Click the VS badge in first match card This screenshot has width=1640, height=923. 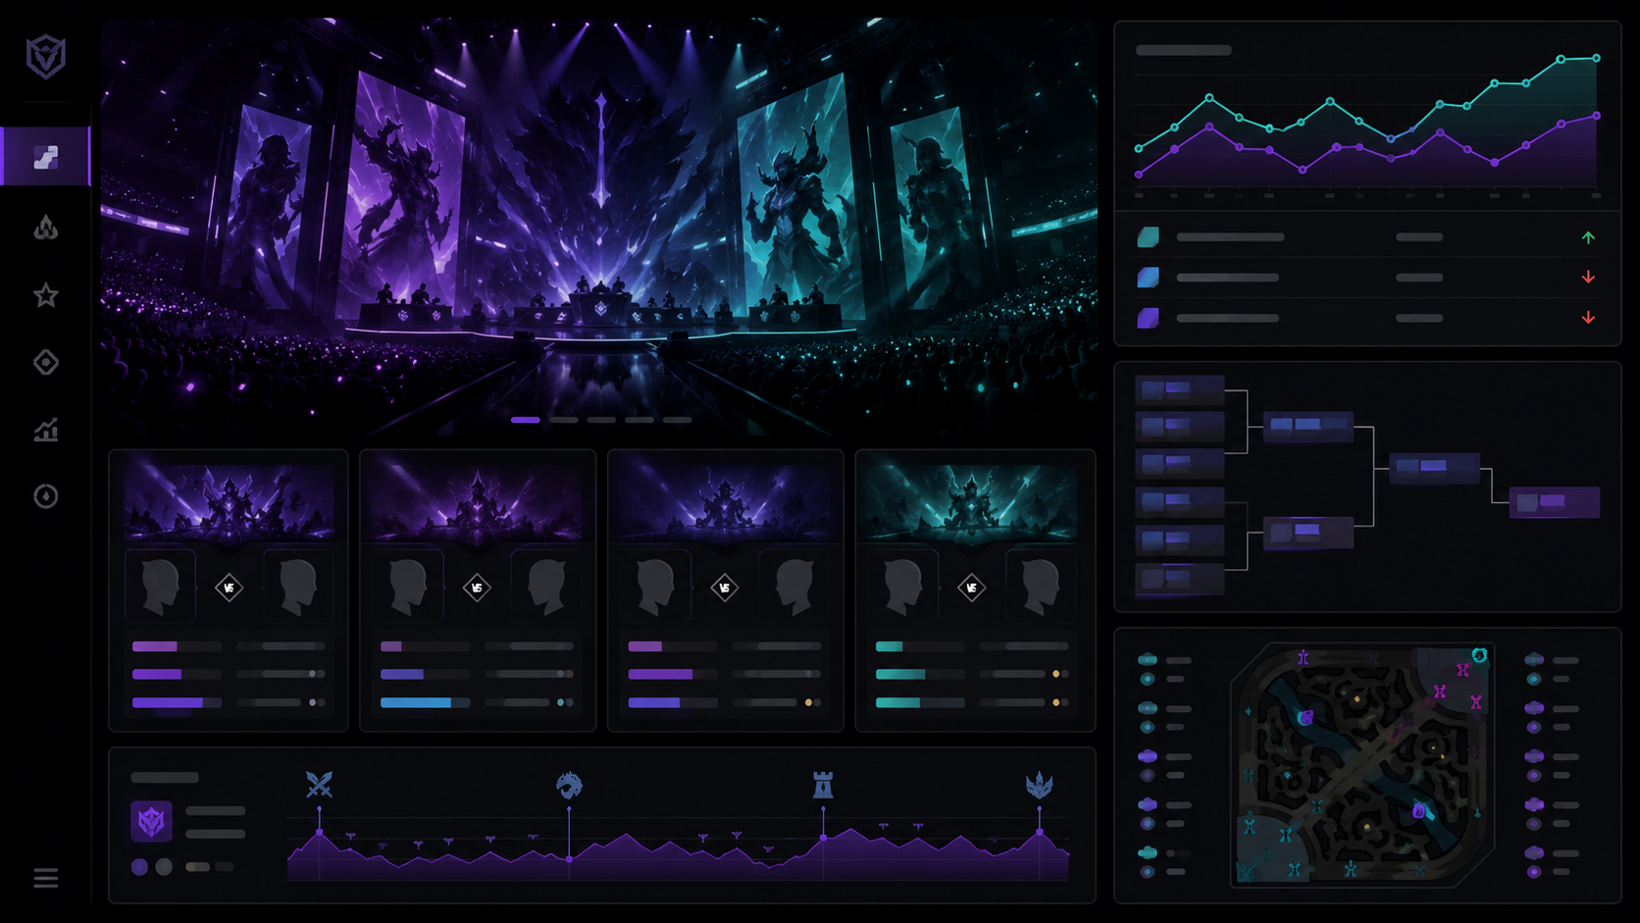click(229, 588)
